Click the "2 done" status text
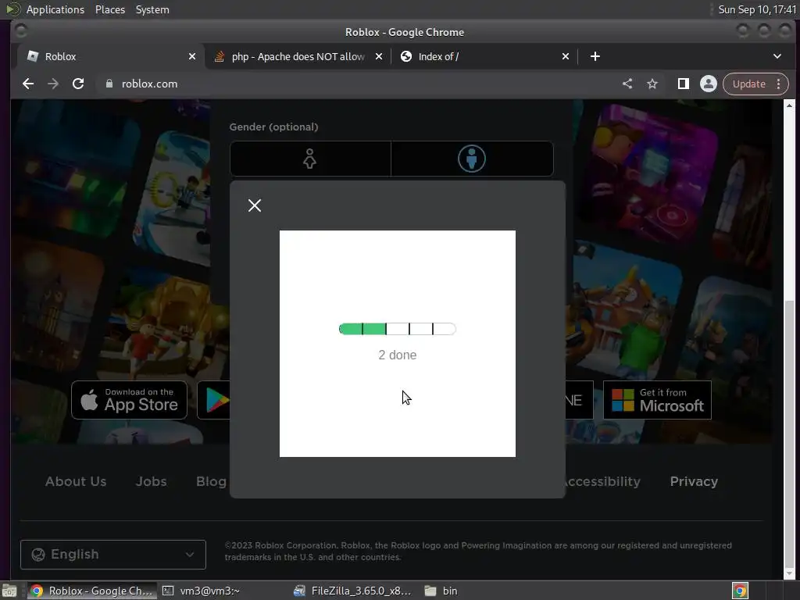Viewport: 800px width, 600px height. 398,355
